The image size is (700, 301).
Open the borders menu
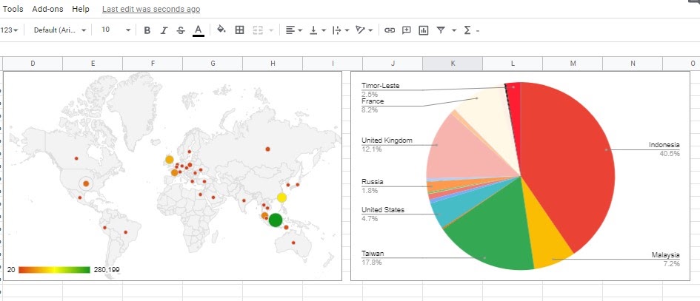point(240,30)
